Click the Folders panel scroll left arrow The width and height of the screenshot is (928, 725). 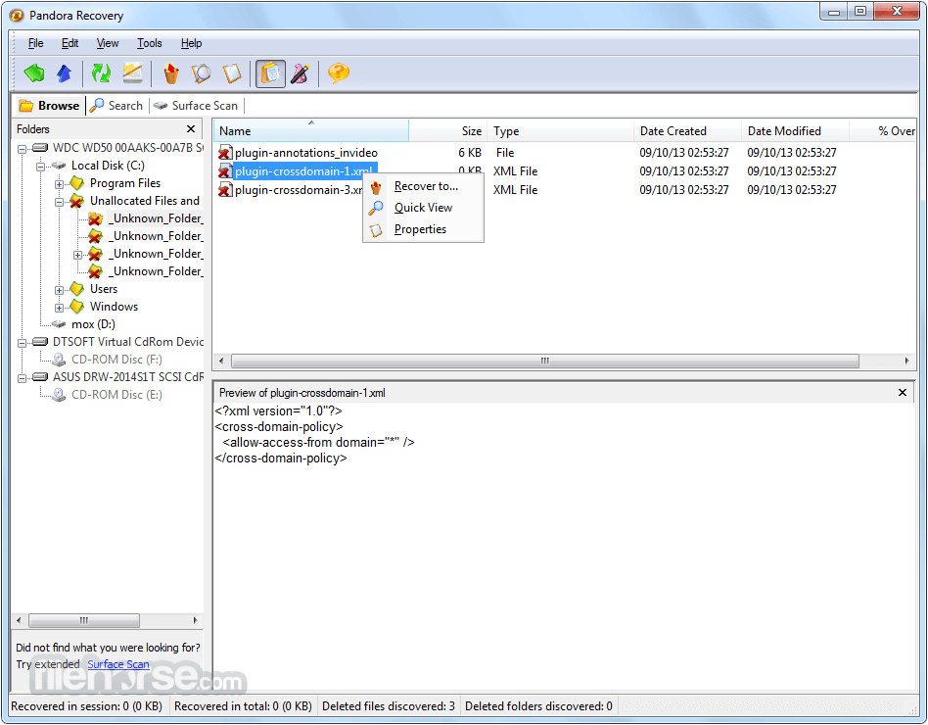click(x=19, y=621)
